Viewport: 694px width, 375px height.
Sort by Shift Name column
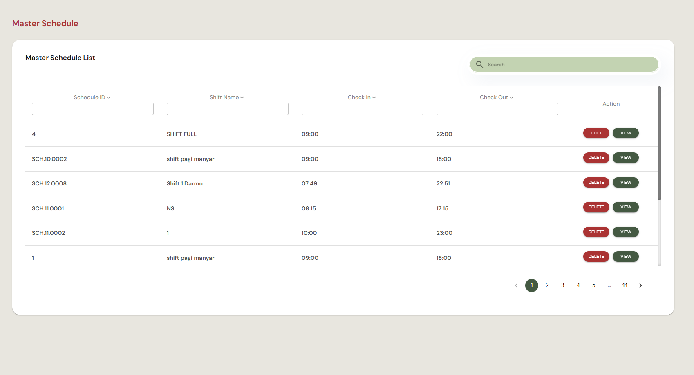click(x=227, y=97)
